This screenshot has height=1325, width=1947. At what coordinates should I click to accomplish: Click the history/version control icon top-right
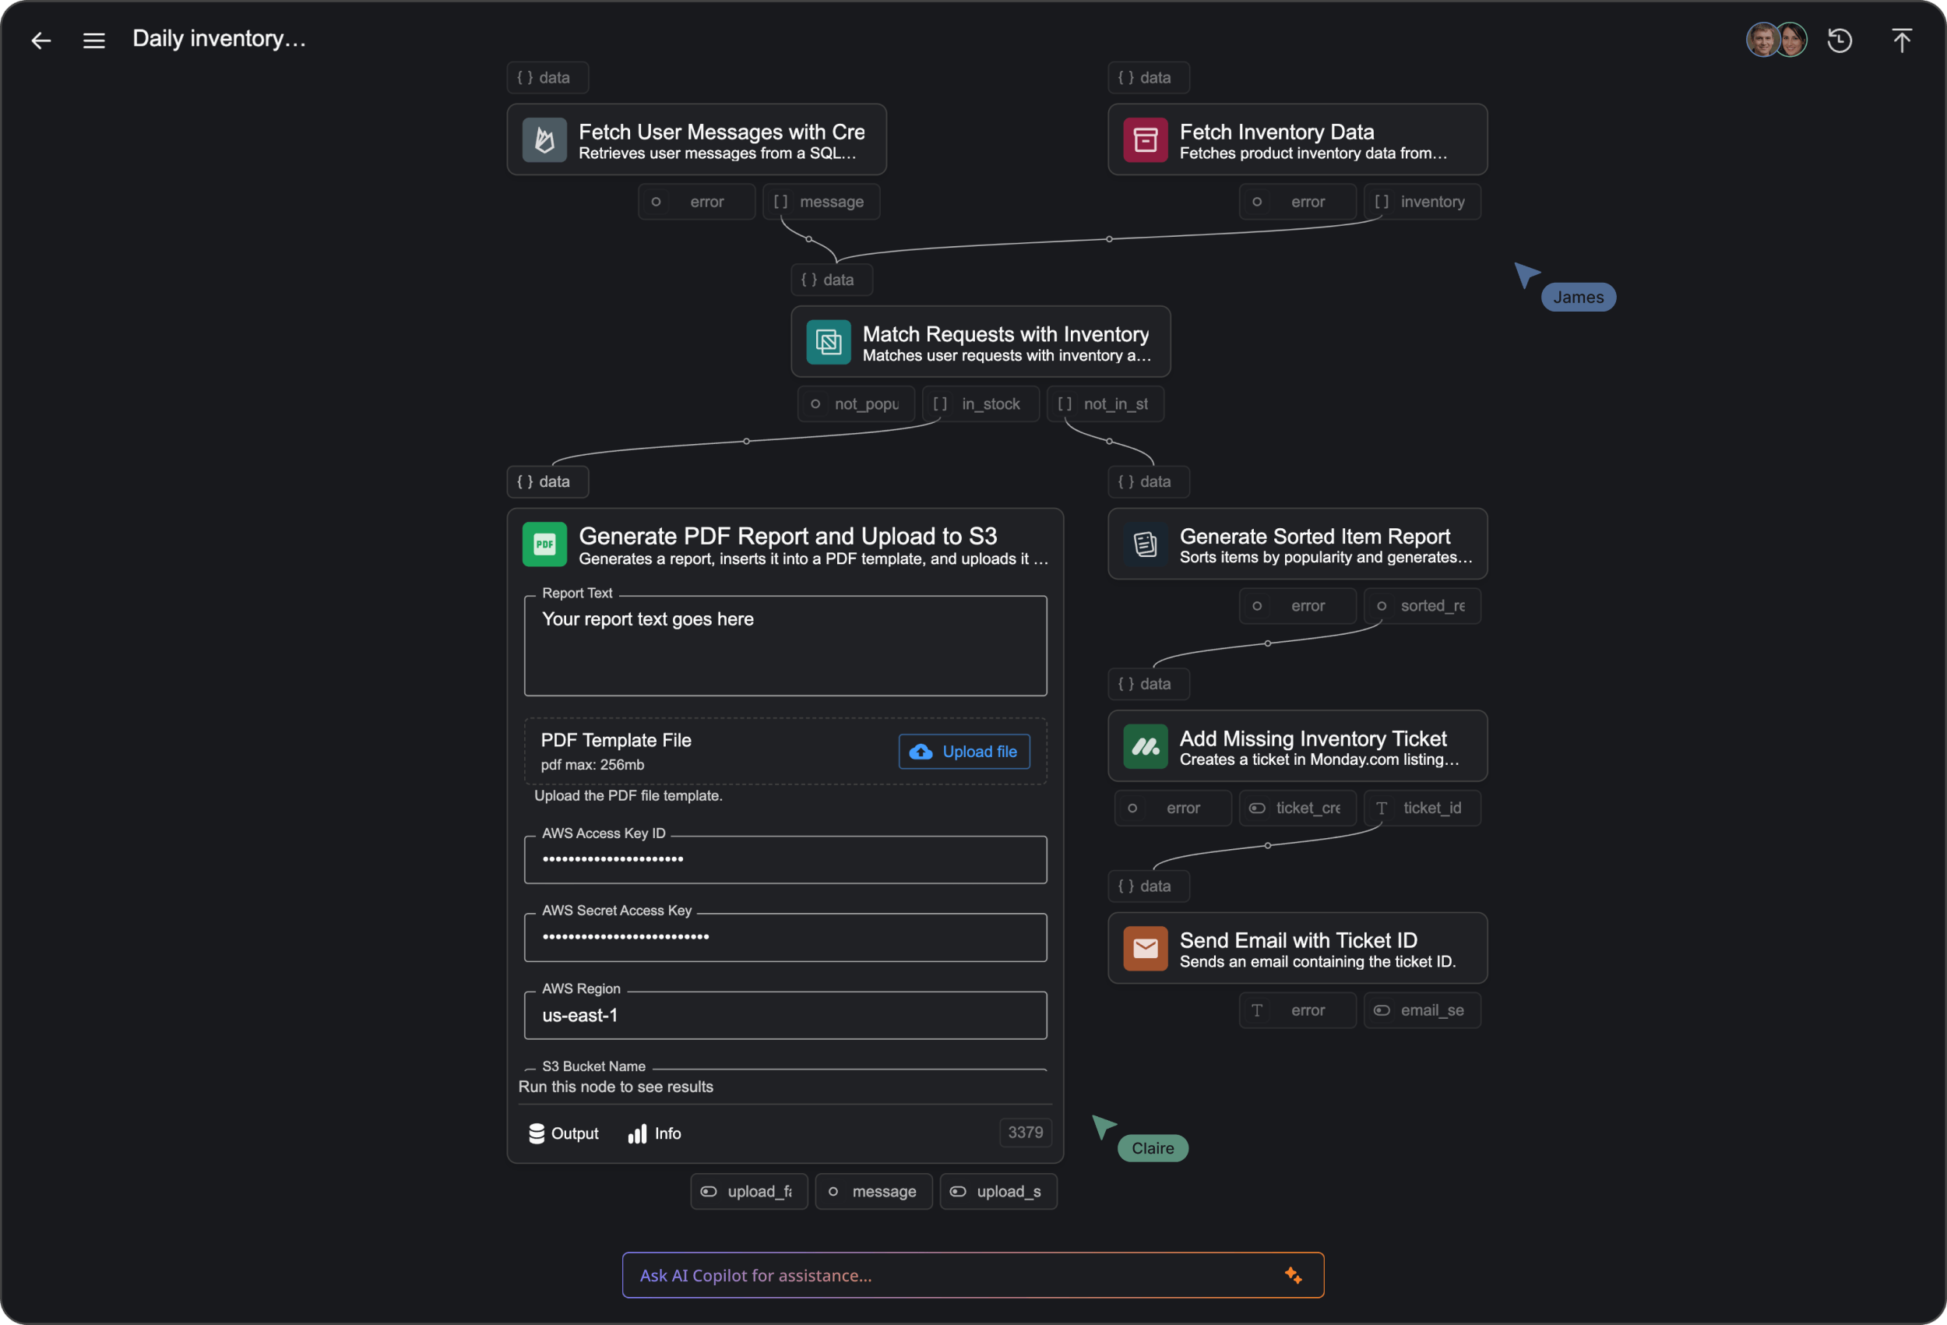[1840, 40]
